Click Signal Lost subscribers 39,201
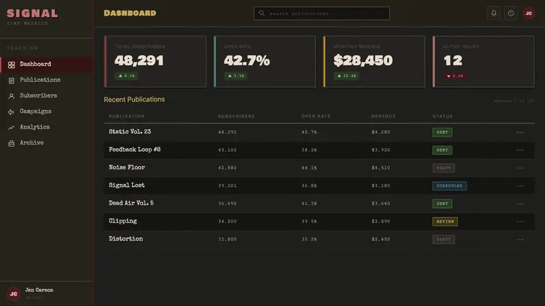Image resolution: width=545 pixels, height=306 pixels. (x=228, y=186)
